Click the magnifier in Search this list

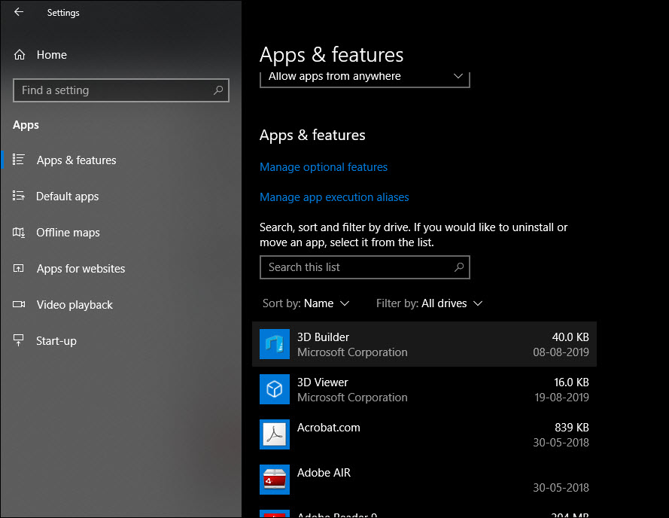(459, 267)
